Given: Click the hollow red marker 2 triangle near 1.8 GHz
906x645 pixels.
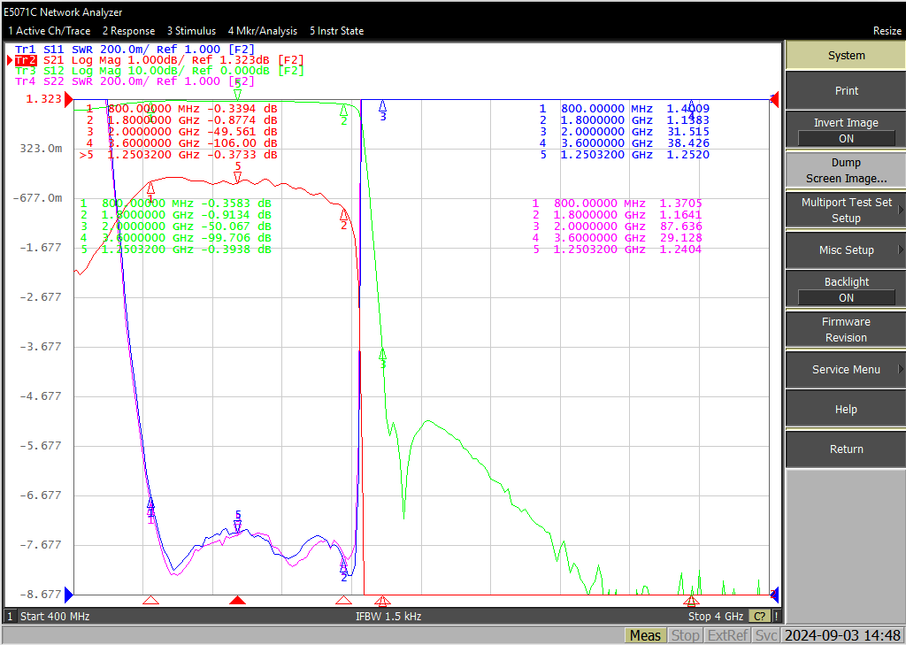Looking at the screenshot, I should (x=344, y=601).
